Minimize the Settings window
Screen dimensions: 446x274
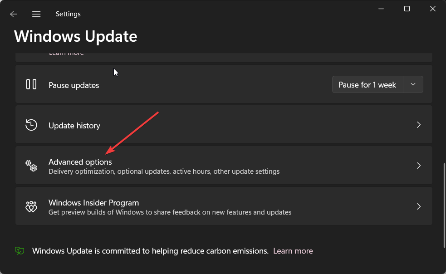point(381,9)
